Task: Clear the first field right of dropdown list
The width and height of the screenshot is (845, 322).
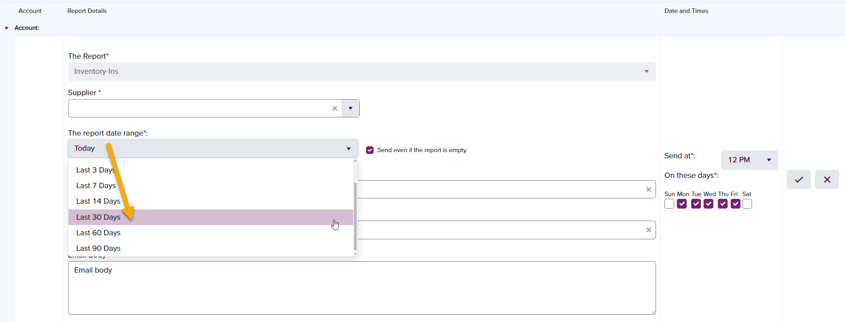Action: click(648, 189)
